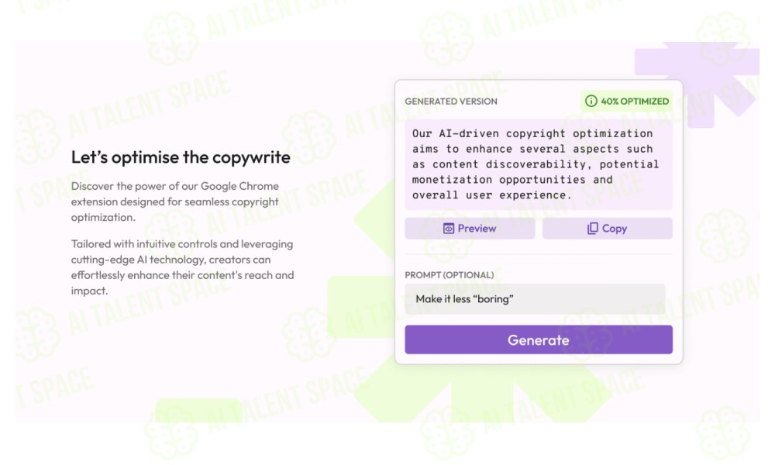This screenshot has height=465, width=775.
Task: Click the info icon beside 40% Optimized
Action: [x=591, y=102]
